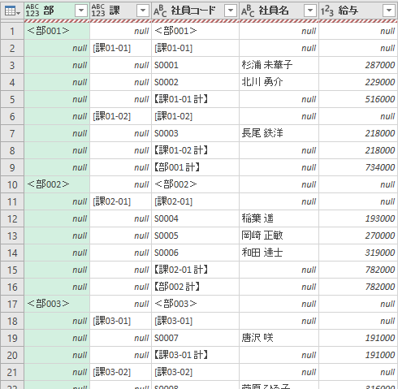The width and height of the screenshot is (398, 389).
Task: Change the 社員名 column text type icon
Action: pyautogui.click(x=248, y=11)
